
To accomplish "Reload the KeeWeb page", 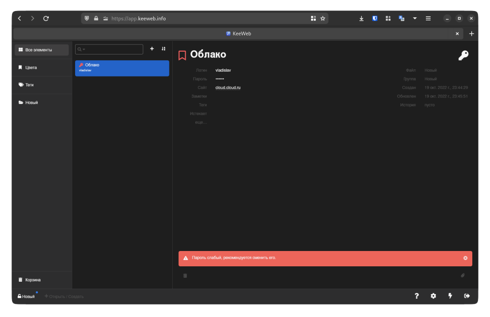I will tap(46, 19).
